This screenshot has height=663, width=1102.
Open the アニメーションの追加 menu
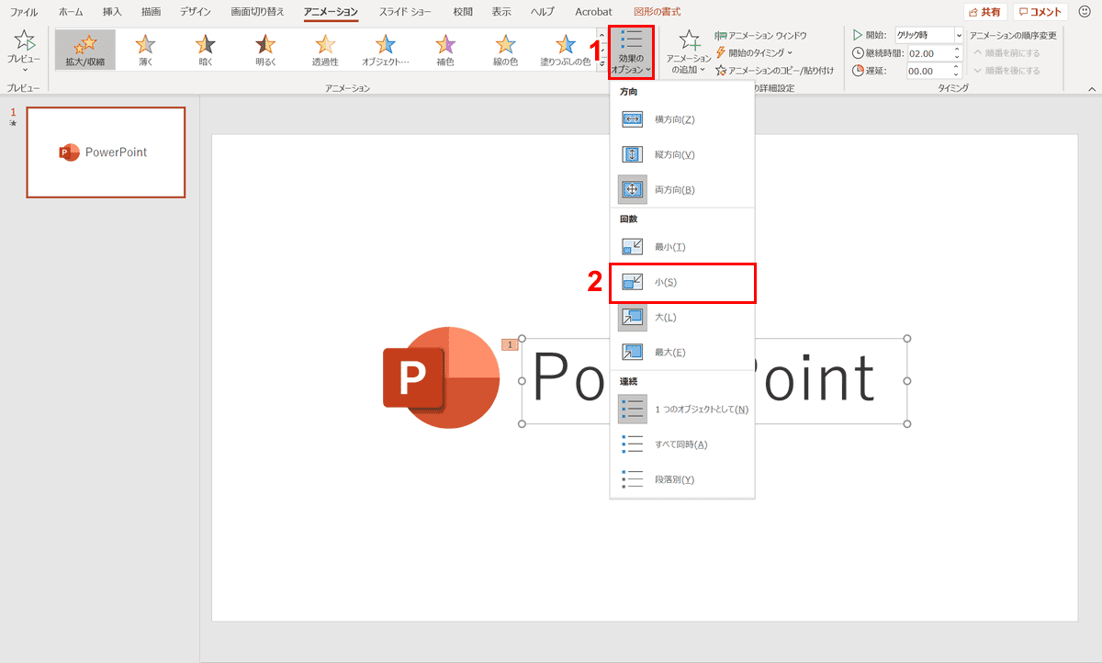pos(689,52)
